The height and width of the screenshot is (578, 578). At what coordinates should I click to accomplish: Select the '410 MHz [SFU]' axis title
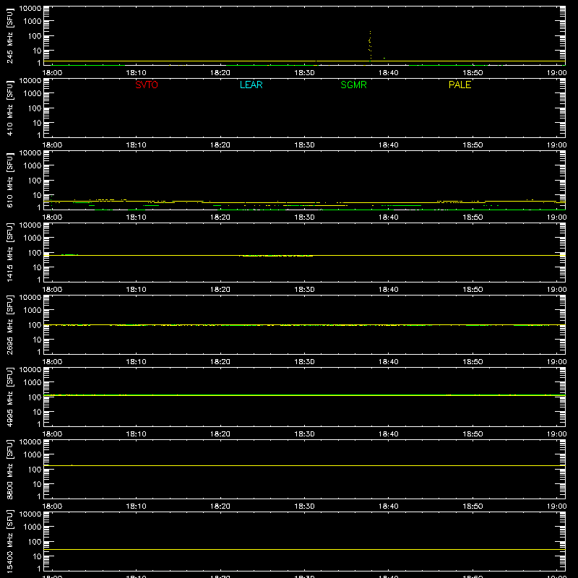coord(9,108)
